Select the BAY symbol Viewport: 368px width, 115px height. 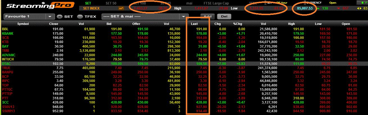click(5, 46)
